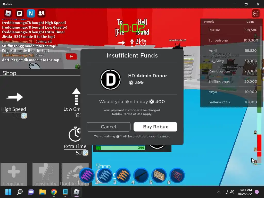Viewport: 264px width, 198px height.
Task: Equip the pink coil in hotbar slot 1
Action: coord(87,175)
